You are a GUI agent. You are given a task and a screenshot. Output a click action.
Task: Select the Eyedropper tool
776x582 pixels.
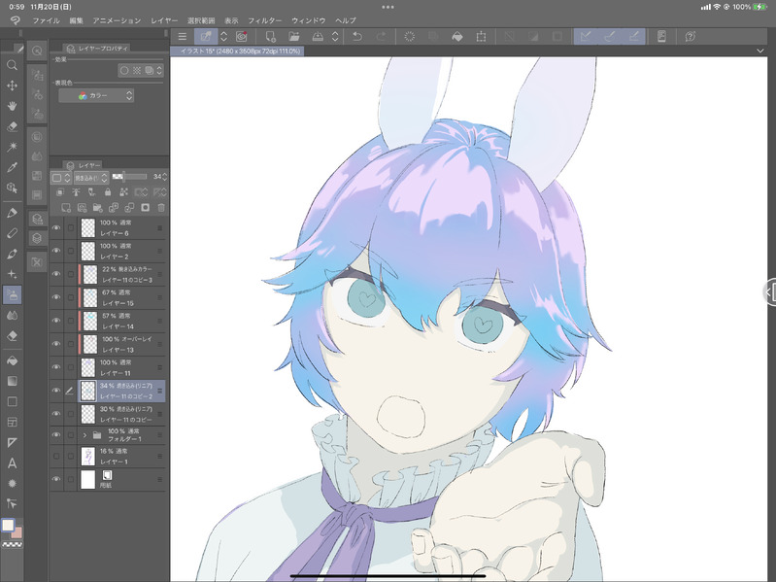pyautogui.click(x=12, y=167)
